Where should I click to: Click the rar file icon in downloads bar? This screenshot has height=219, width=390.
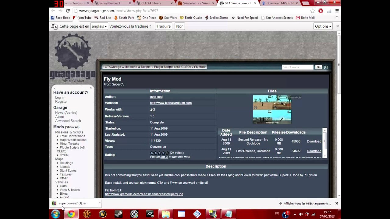click(x=54, y=203)
